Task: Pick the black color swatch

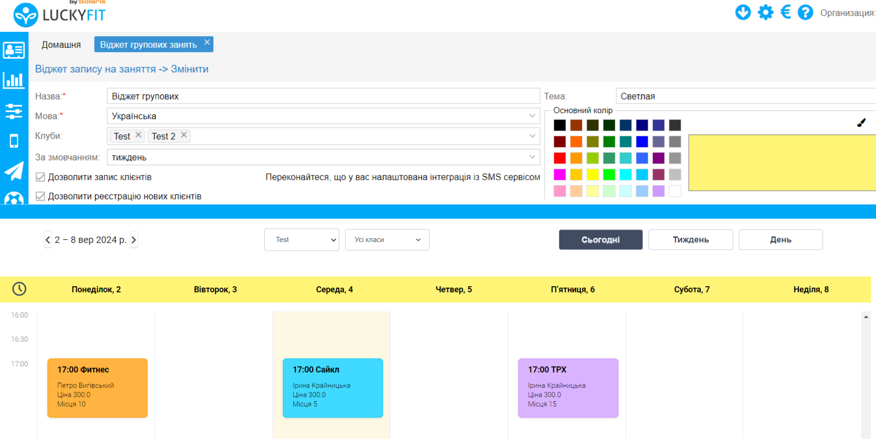Action: [560, 125]
